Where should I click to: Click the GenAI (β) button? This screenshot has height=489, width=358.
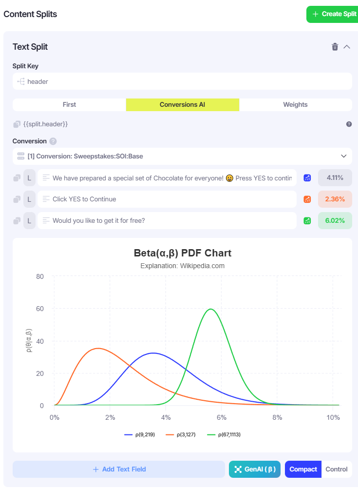click(254, 469)
